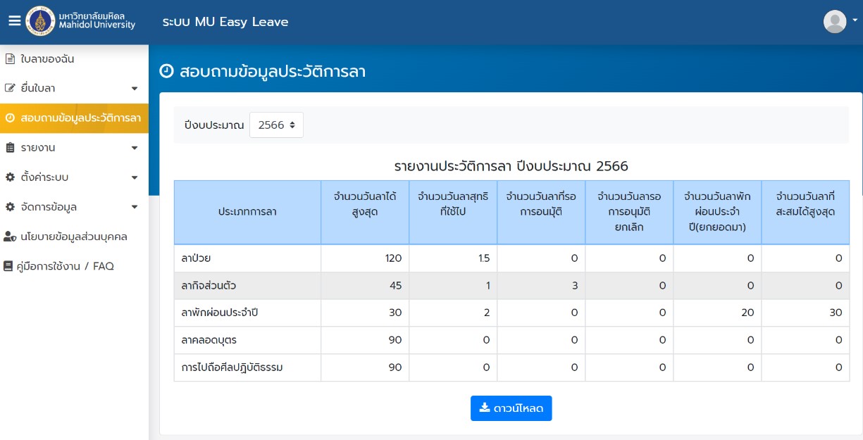This screenshot has width=863, height=440.
Task: Expand the รายงาน submenu arrow
Action: 135,148
